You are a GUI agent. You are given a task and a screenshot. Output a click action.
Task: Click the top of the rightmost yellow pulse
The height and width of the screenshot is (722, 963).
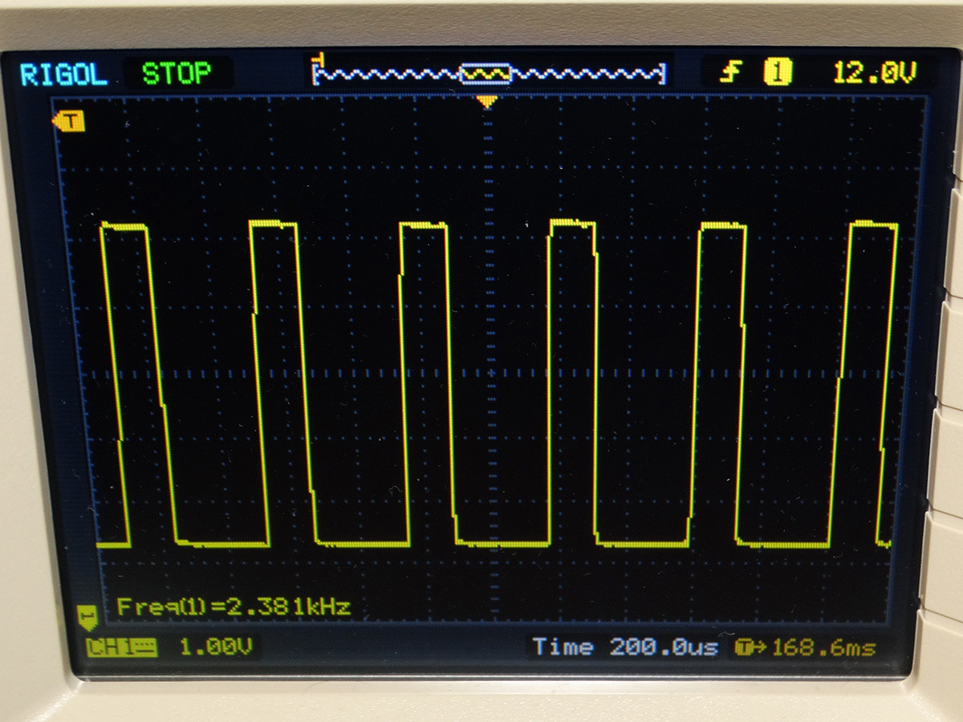873,225
